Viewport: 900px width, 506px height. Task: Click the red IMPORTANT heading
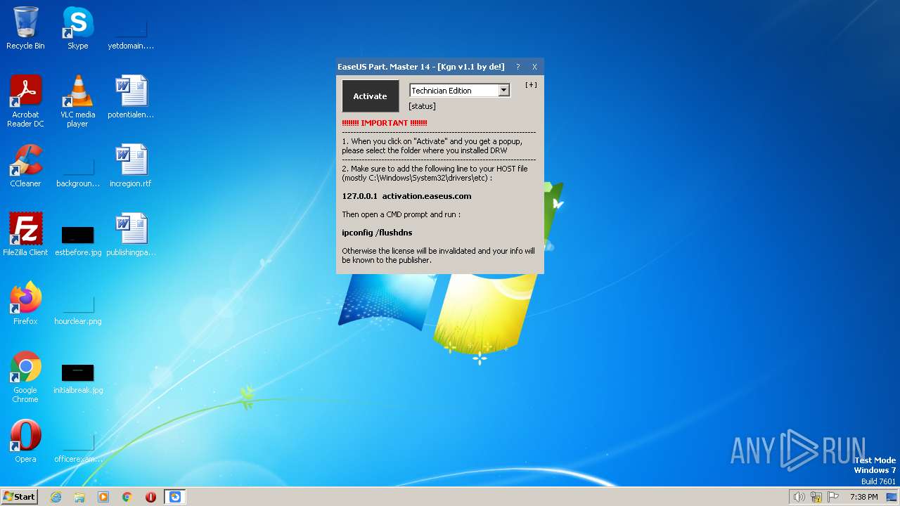385,123
